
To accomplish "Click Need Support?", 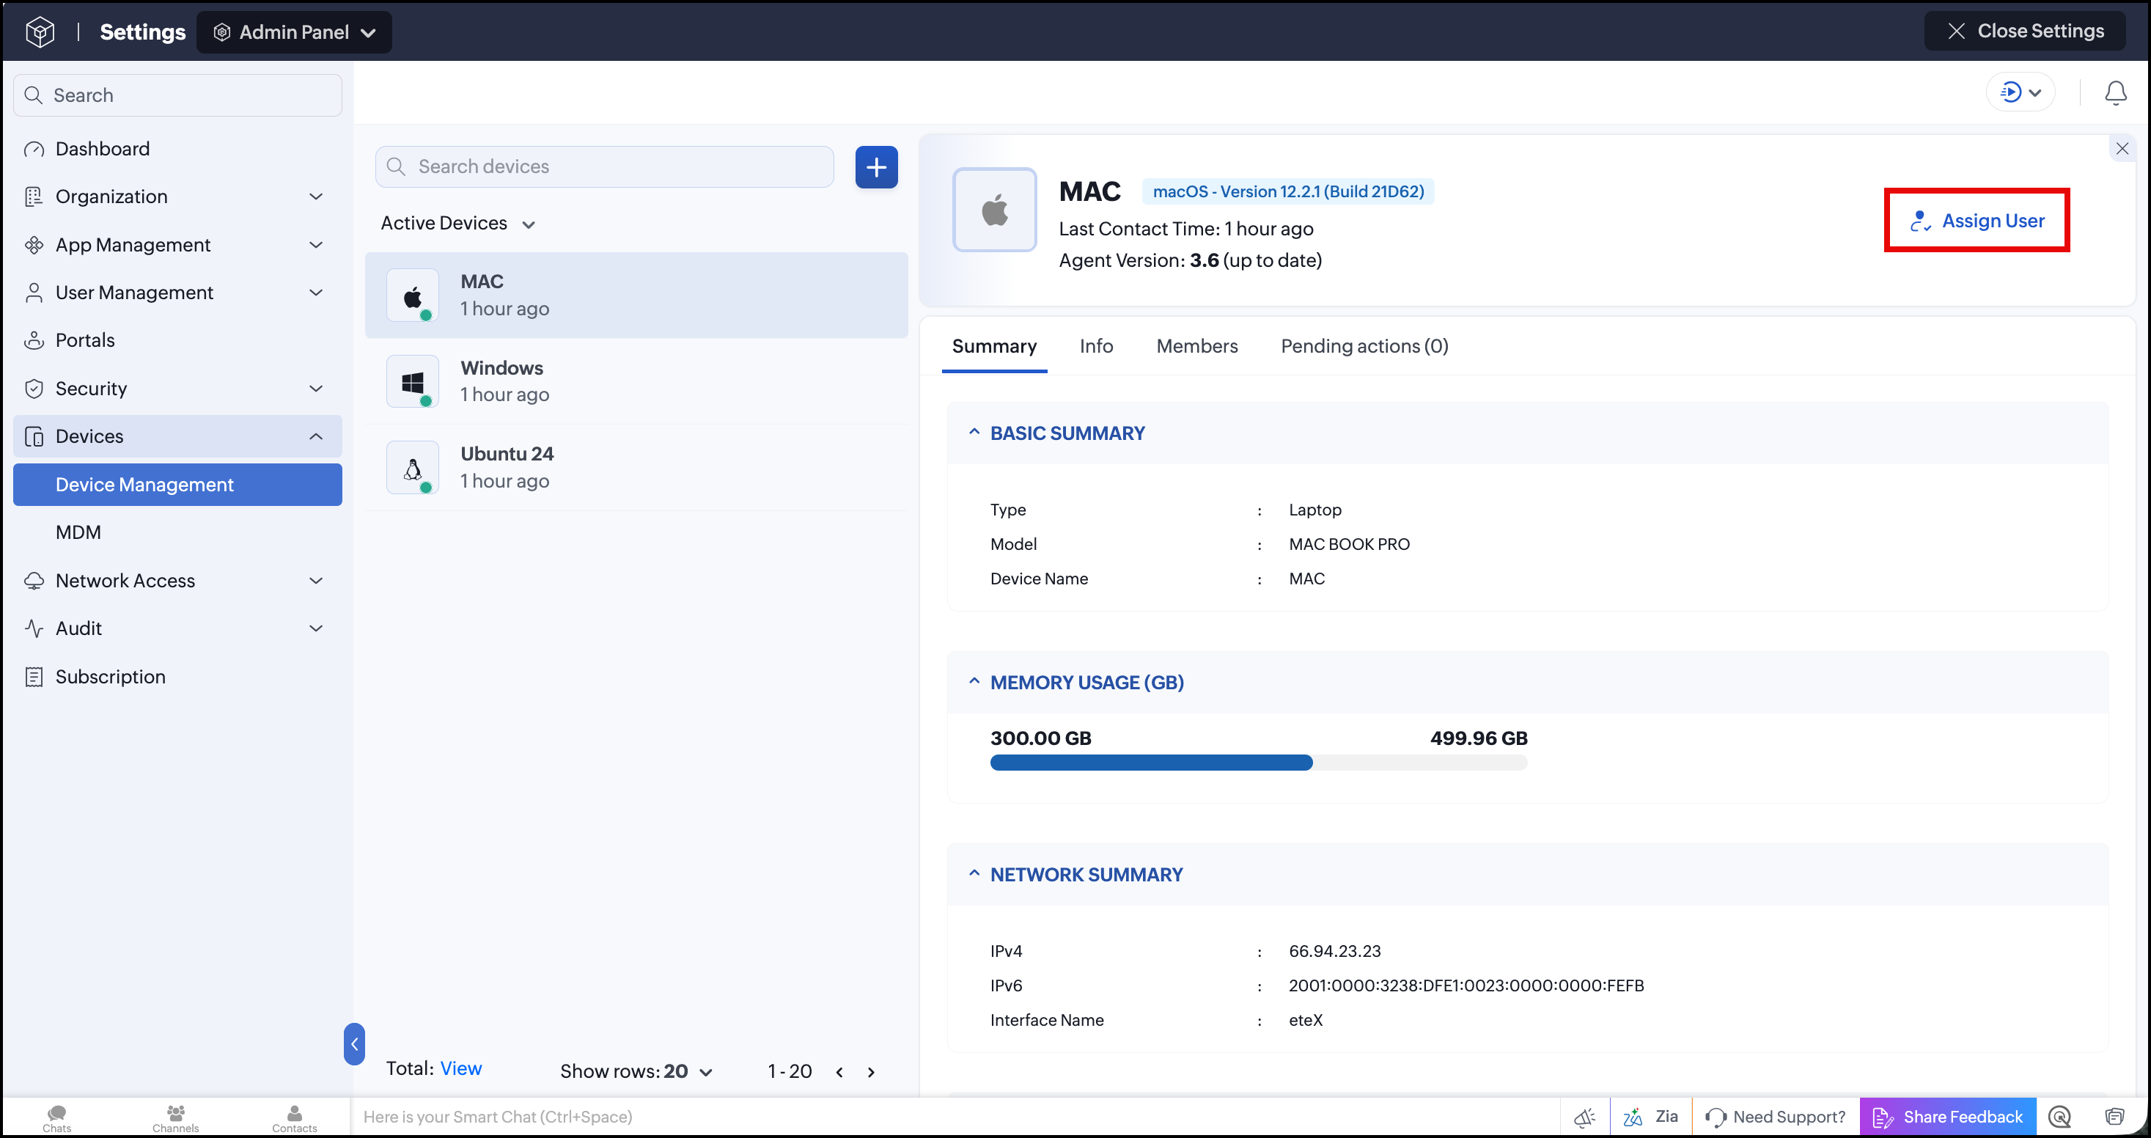I will (x=1776, y=1117).
